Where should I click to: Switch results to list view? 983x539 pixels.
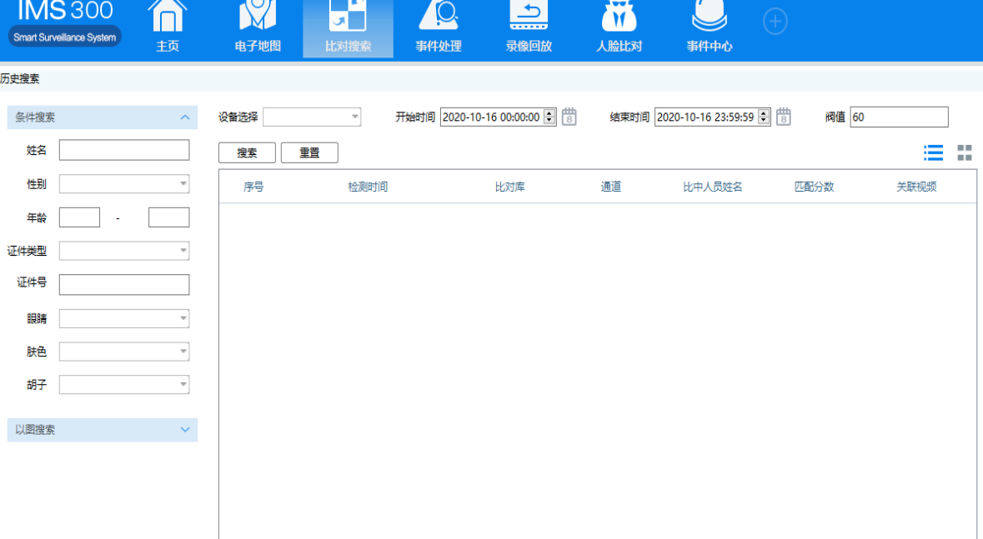click(x=933, y=152)
